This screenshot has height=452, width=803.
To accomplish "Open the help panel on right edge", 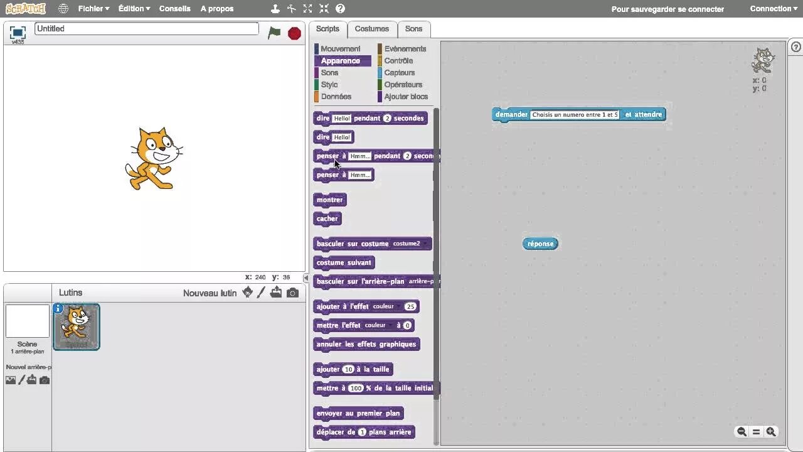I will coord(796,48).
